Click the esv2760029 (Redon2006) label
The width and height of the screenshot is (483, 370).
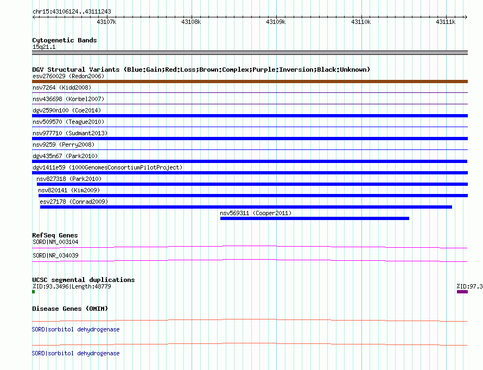[68, 76]
